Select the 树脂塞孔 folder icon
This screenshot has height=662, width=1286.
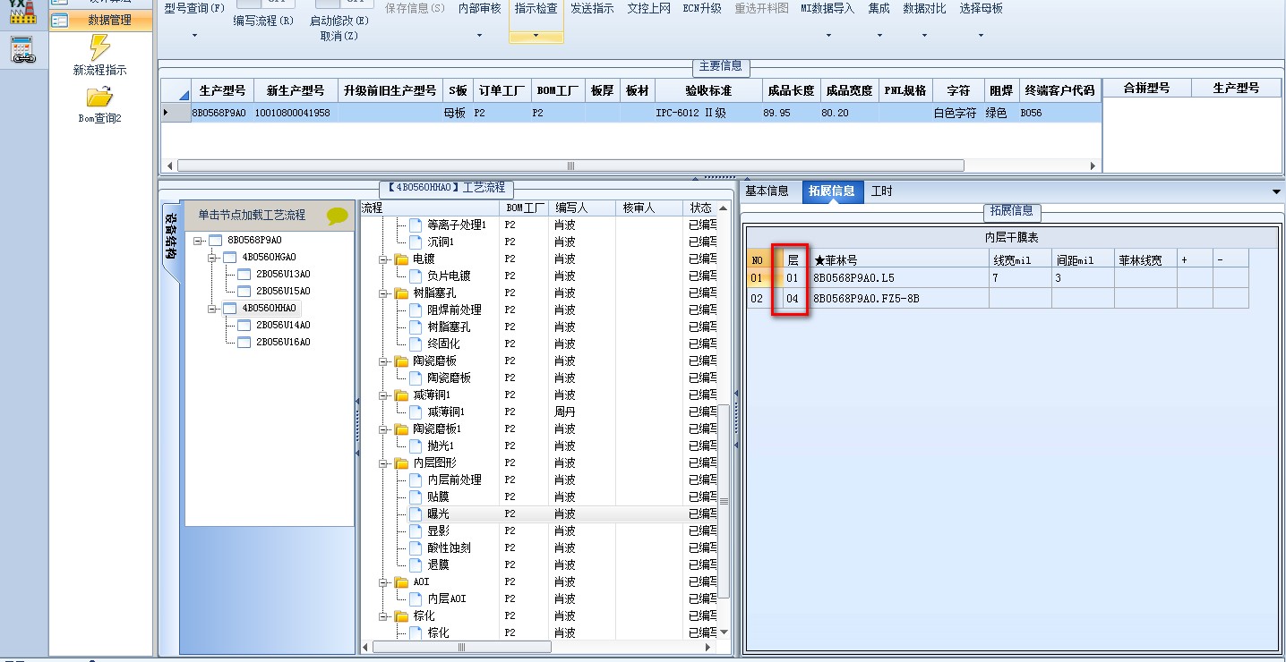click(x=401, y=293)
